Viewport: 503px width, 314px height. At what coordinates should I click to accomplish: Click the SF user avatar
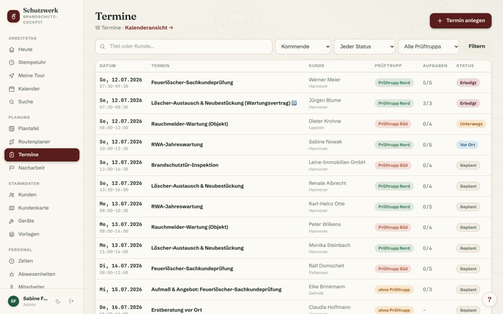pyautogui.click(x=13, y=301)
